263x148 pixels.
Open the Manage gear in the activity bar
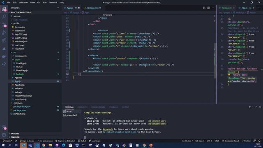pyautogui.click(x=4, y=135)
